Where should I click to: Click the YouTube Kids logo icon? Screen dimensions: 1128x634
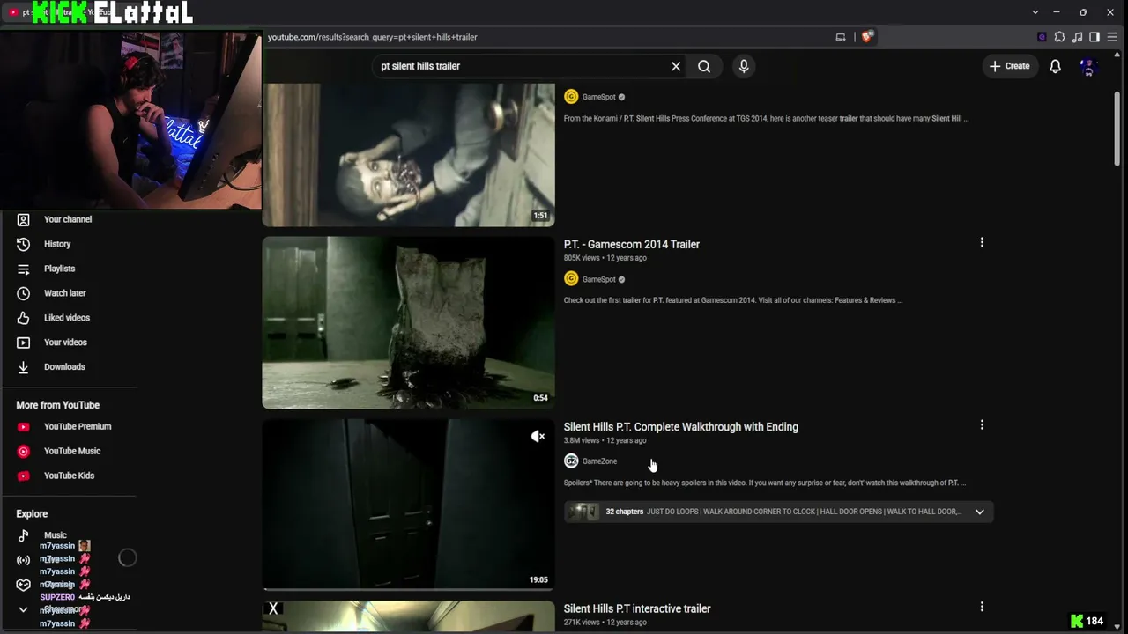24,475
